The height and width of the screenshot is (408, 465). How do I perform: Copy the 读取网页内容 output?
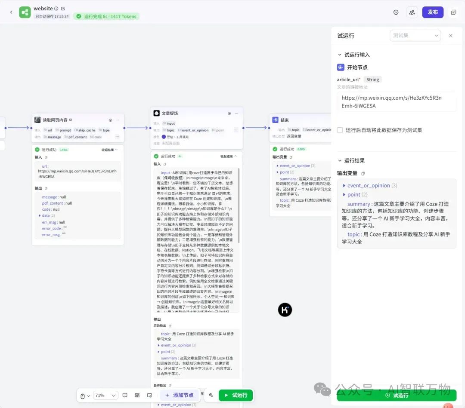click(46, 188)
